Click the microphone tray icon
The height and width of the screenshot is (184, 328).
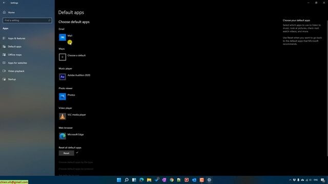(298, 180)
